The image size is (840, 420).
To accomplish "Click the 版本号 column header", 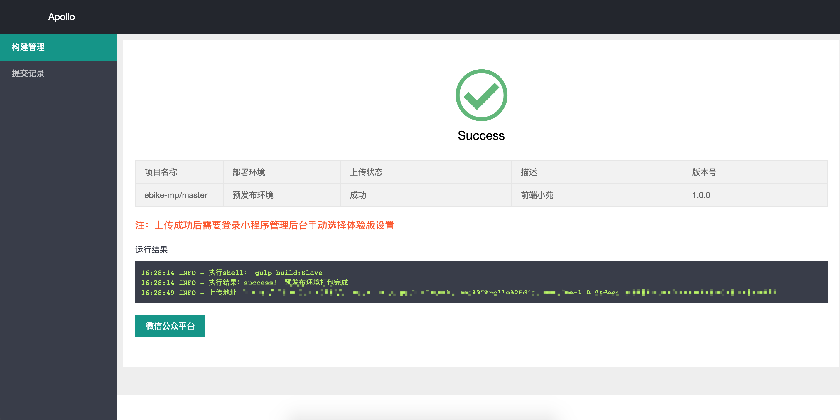I will [x=704, y=172].
